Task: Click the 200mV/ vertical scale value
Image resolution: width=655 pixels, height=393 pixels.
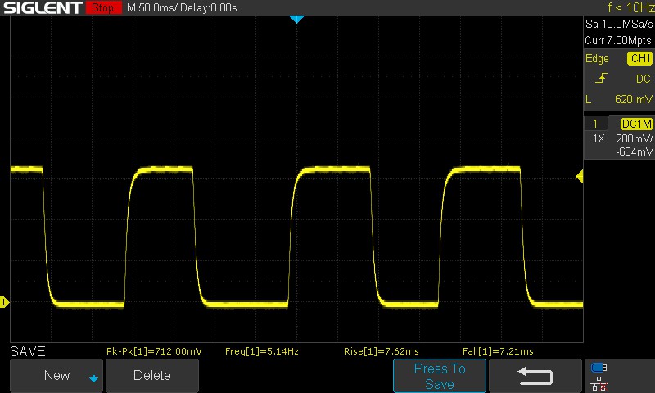Action: [634, 138]
